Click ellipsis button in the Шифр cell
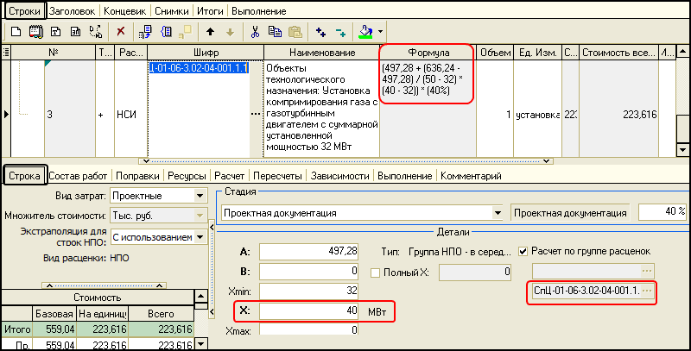The height and width of the screenshot is (351, 691). pyautogui.click(x=254, y=114)
